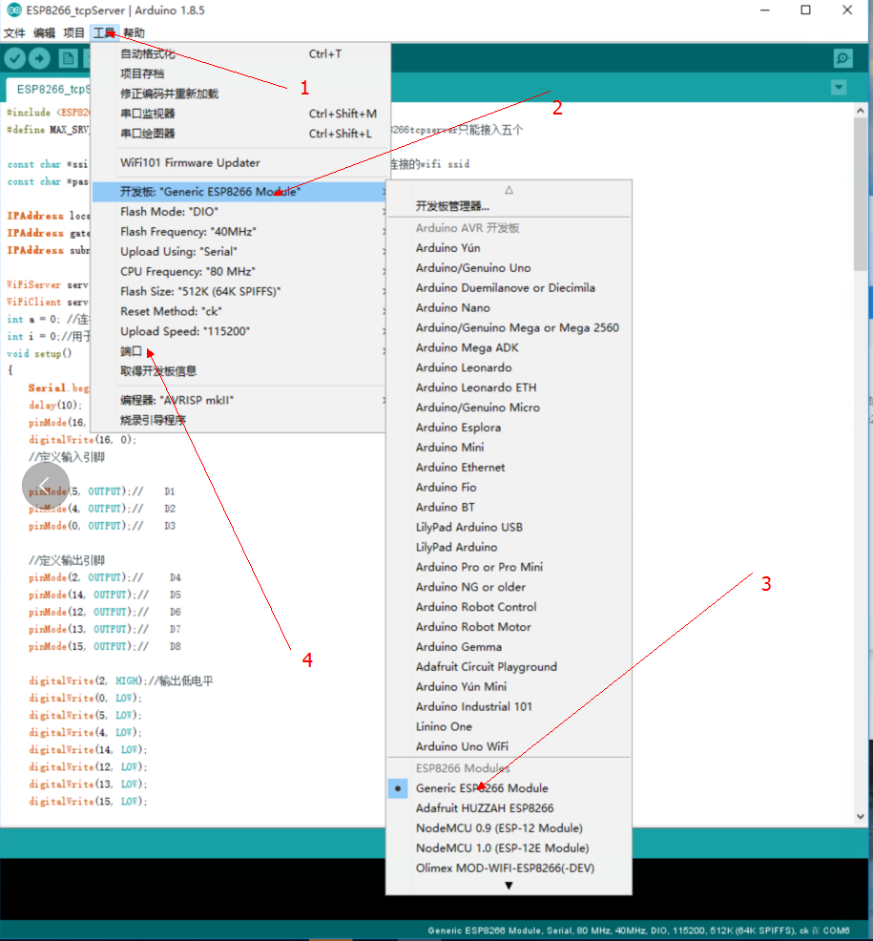This screenshot has width=873, height=941.
Task: Expand the Upload Using "Serial" submenu
Action: click(240, 251)
